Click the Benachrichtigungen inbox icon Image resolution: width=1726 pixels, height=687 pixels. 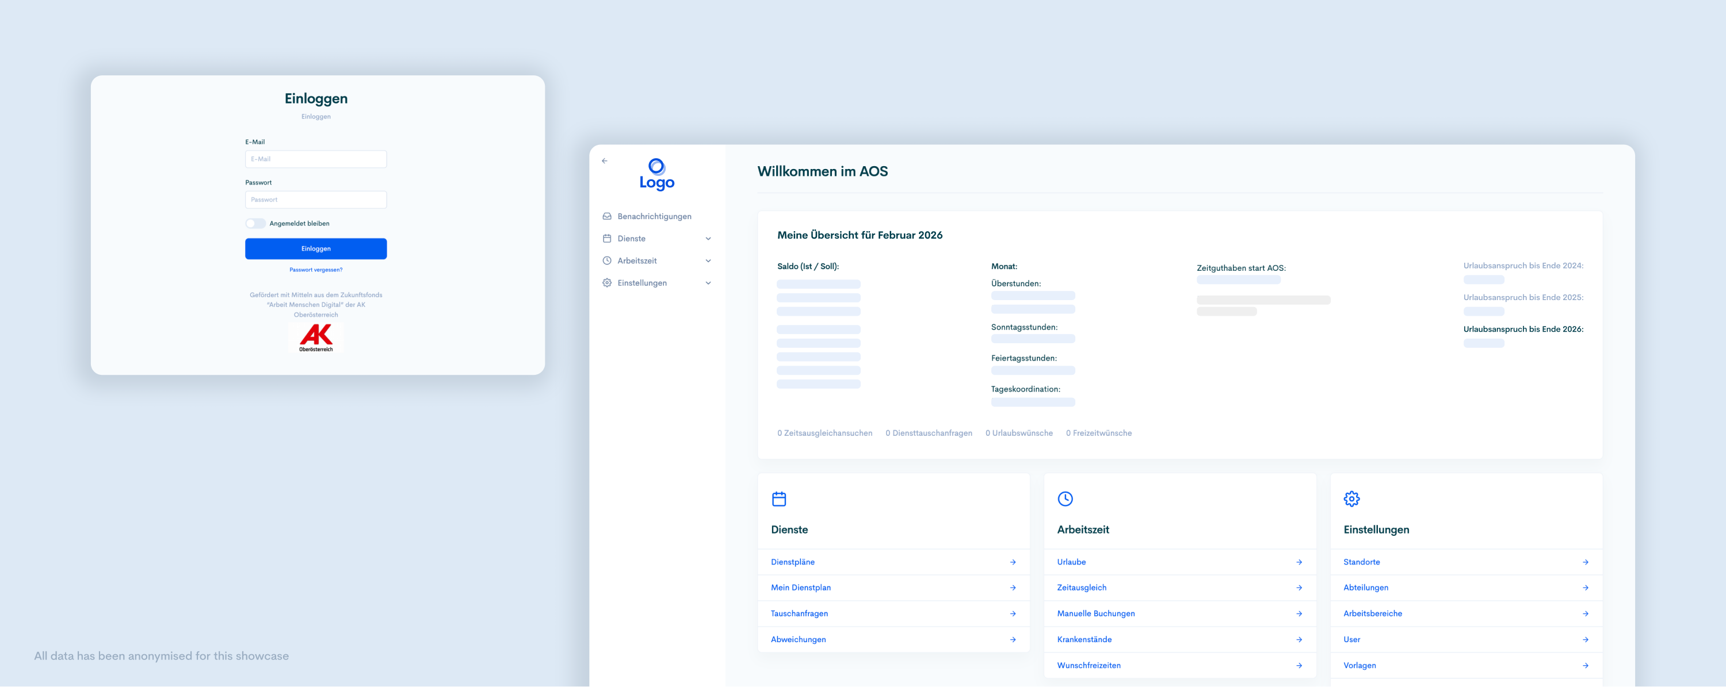pos(607,216)
